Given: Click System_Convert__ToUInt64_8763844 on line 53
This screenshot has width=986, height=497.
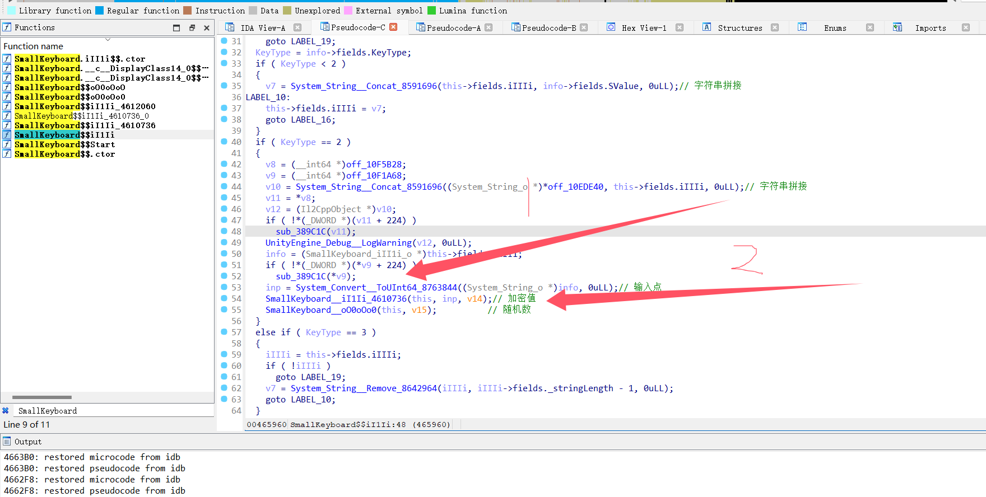Looking at the screenshot, I should [x=376, y=288].
